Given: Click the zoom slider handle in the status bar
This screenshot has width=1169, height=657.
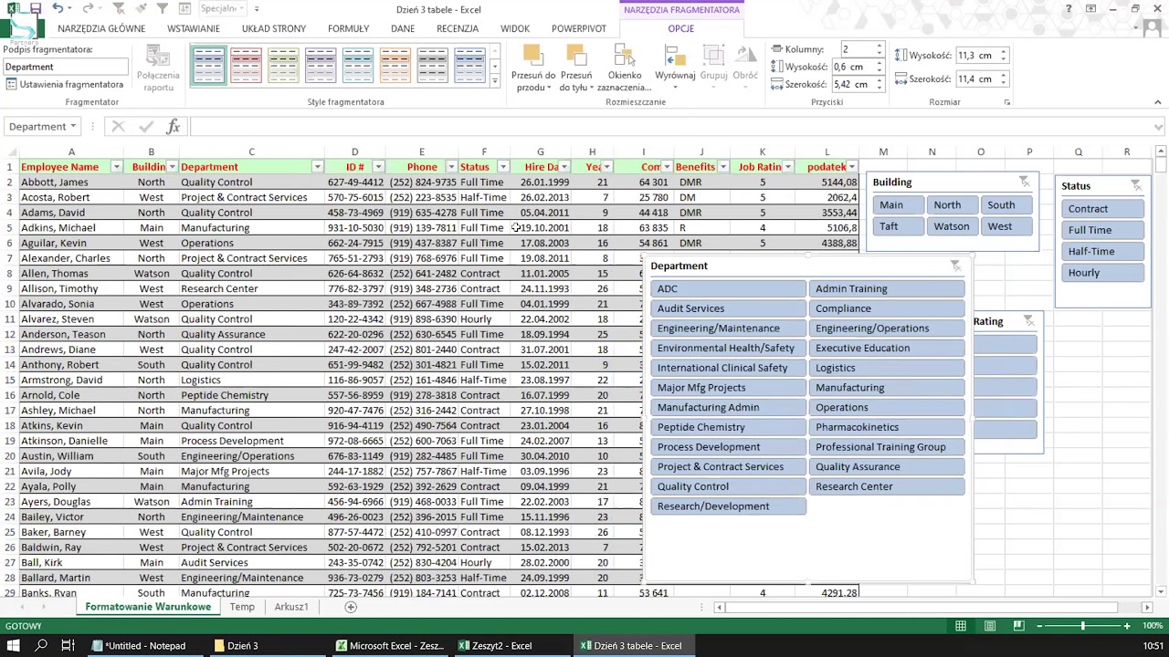Looking at the screenshot, I should point(1083,626).
